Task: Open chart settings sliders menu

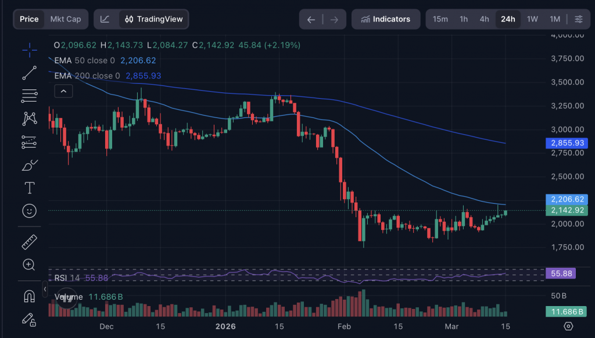Action: click(x=578, y=19)
